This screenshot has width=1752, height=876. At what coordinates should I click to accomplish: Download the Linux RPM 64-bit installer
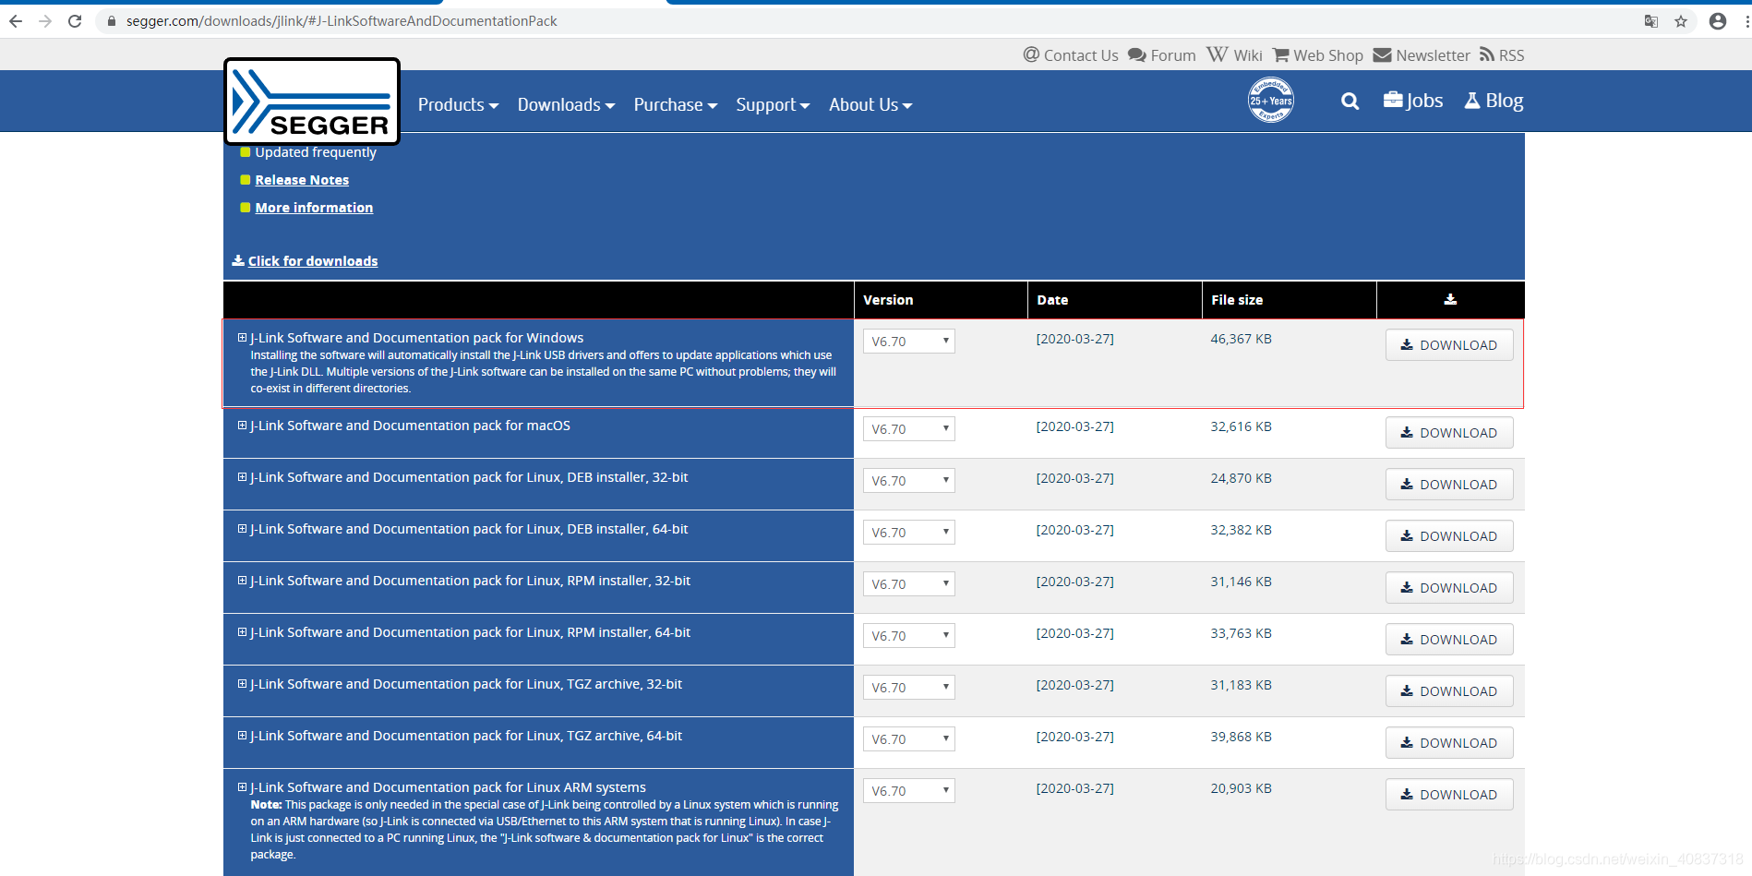[1449, 640]
